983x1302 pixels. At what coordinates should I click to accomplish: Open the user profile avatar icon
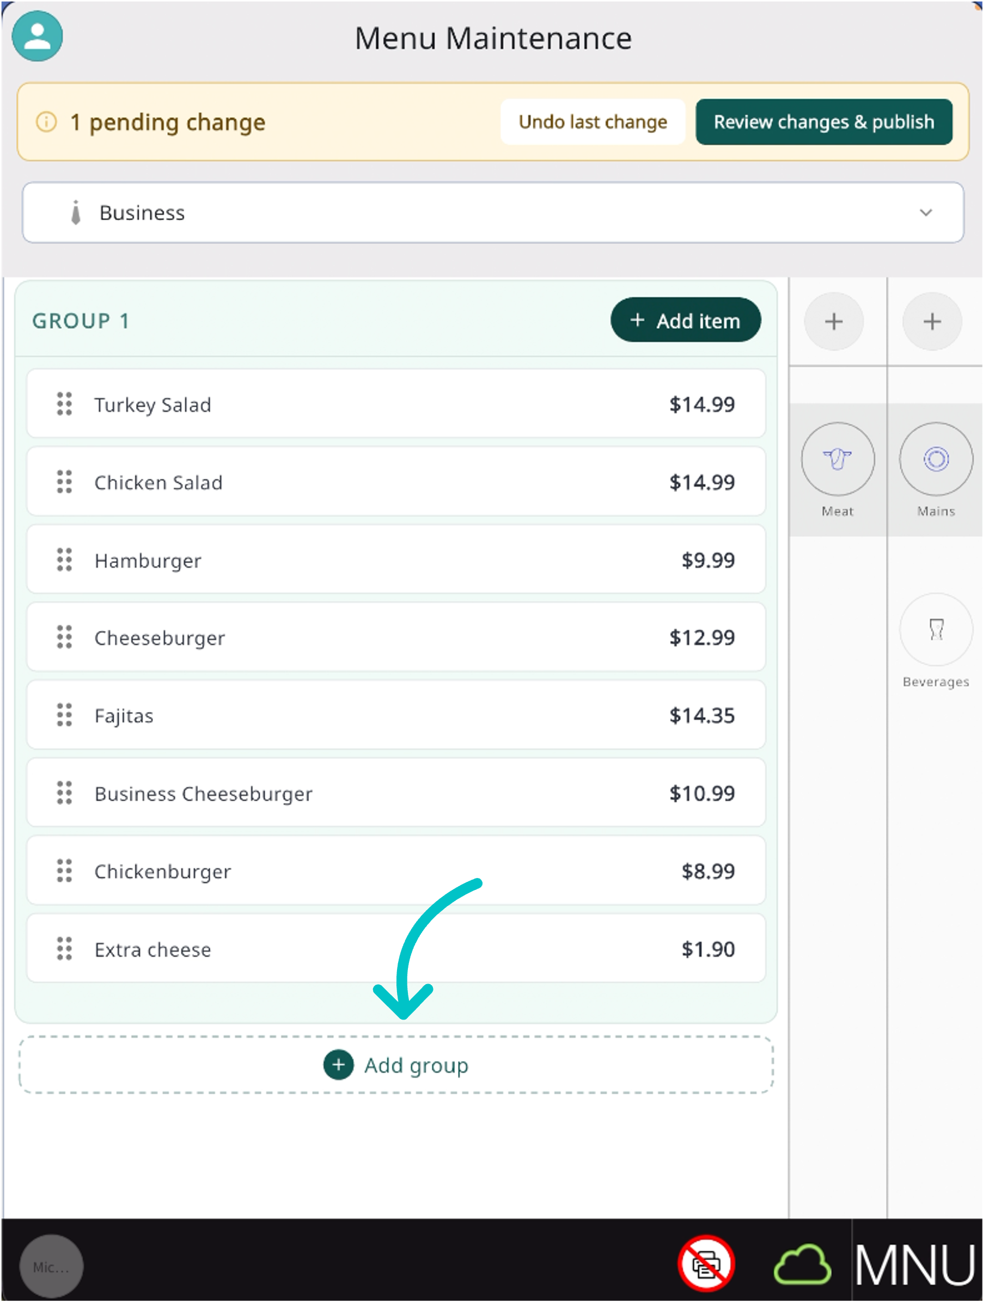pyautogui.click(x=37, y=36)
